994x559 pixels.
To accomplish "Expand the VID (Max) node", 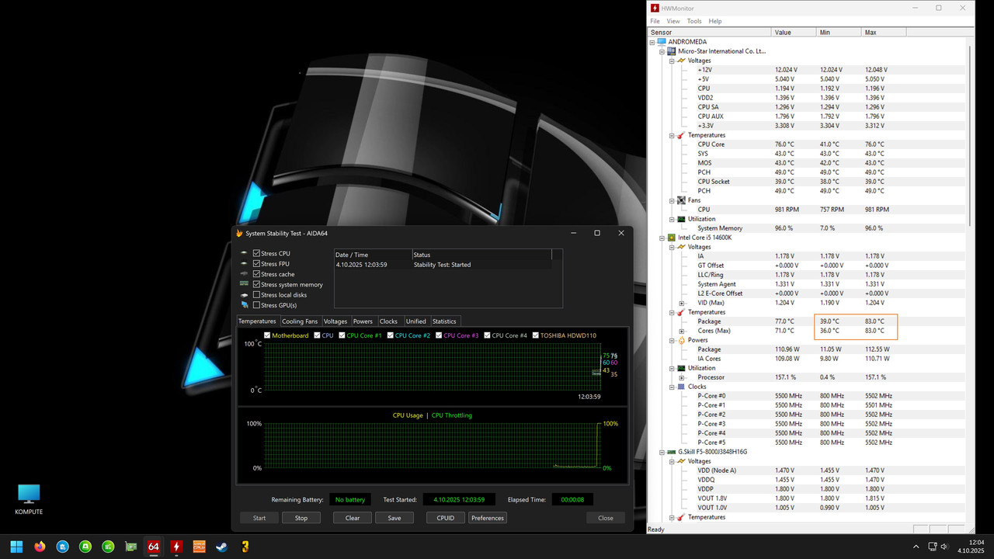I will tap(682, 303).
